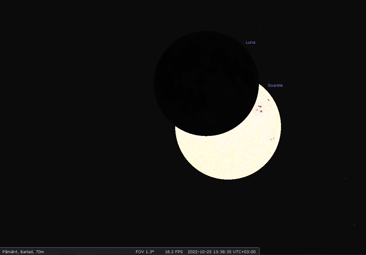This screenshot has width=366, height=255.
Task: Select the star right of the Sun
Action: point(346,178)
